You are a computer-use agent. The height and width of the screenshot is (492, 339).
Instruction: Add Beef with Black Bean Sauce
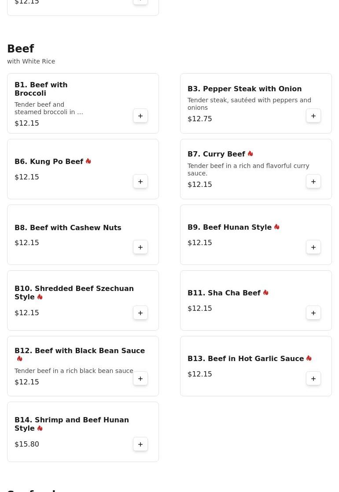point(140,379)
